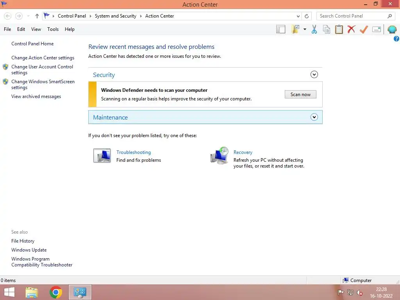Expand arrow after Control Panel breadcrumb

click(x=90, y=16)
